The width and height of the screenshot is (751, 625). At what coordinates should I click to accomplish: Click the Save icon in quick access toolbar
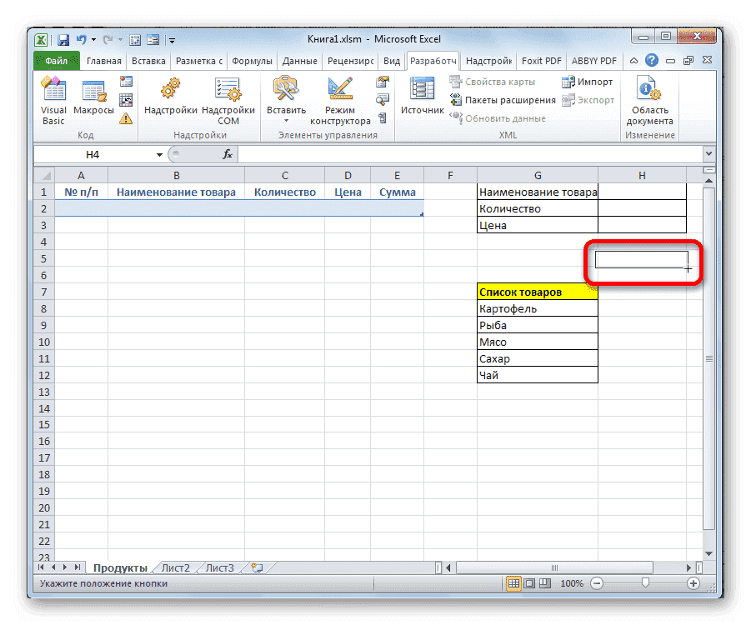[63, 39]
